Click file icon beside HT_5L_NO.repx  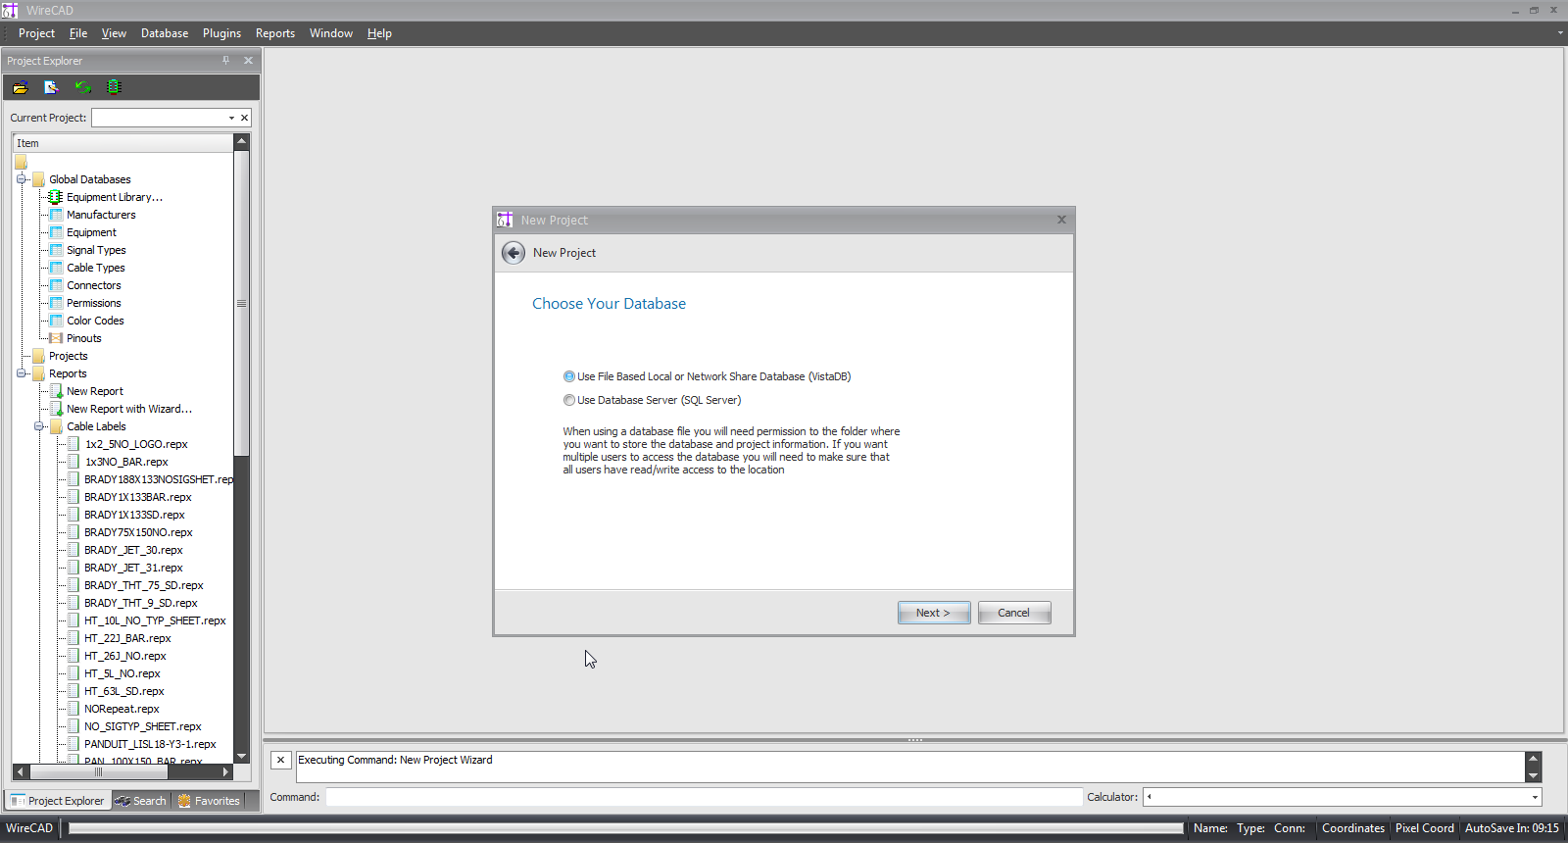coord(73,673)
